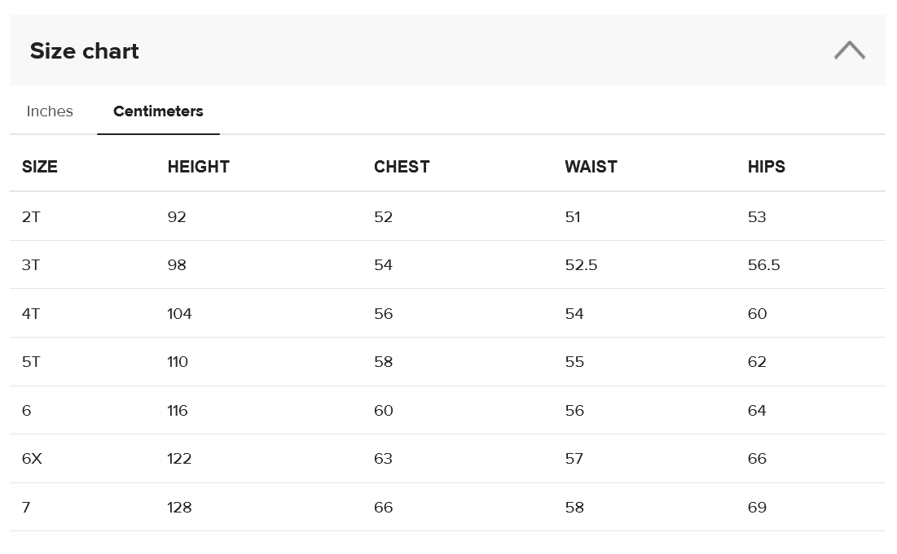897x554 pixels.
Task: Click the WAIST column header
Action: pyautogui.click(x=591, y=167)
